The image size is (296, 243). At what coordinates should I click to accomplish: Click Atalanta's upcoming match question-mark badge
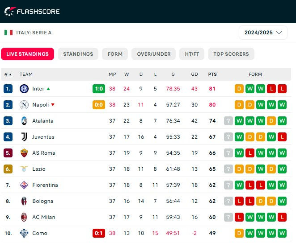(228, 121)
